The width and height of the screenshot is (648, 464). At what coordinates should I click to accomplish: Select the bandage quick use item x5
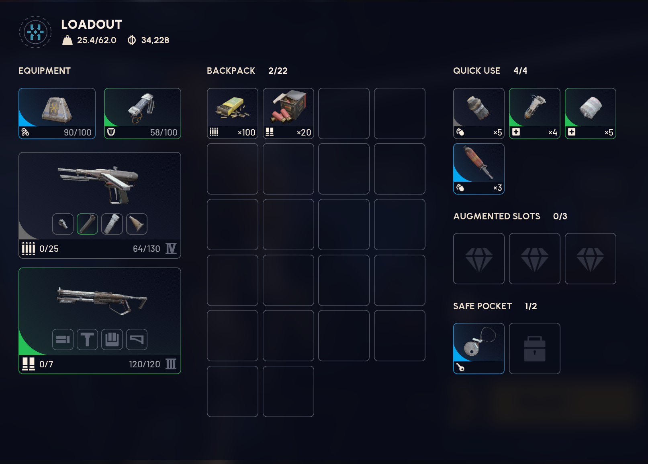[591, 113]
